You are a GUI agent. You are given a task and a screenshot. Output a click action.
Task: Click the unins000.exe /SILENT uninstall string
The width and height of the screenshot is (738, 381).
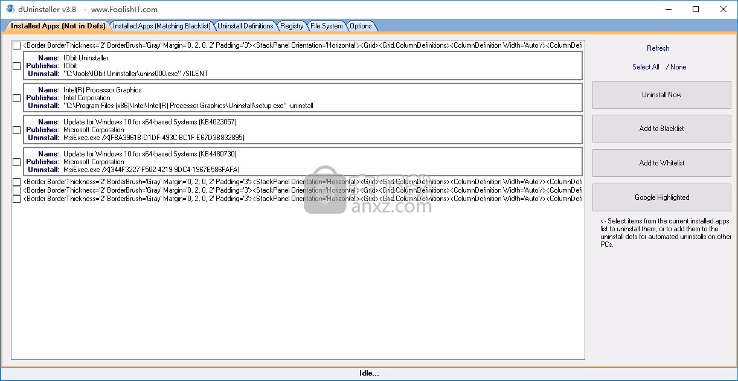[x=136, y=74]
